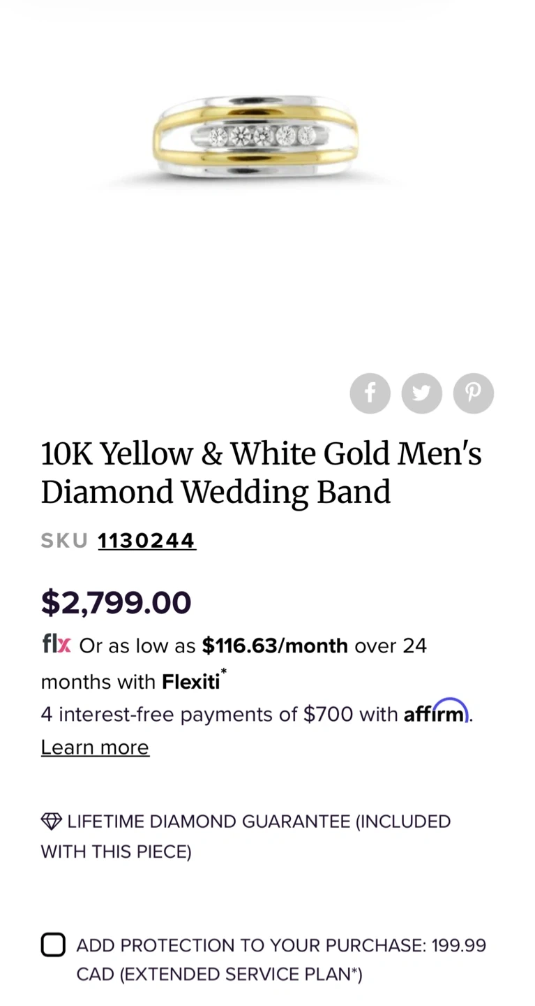Open the wedding band product image
The image size is (535, 1006).
click(x=255, y=138)
